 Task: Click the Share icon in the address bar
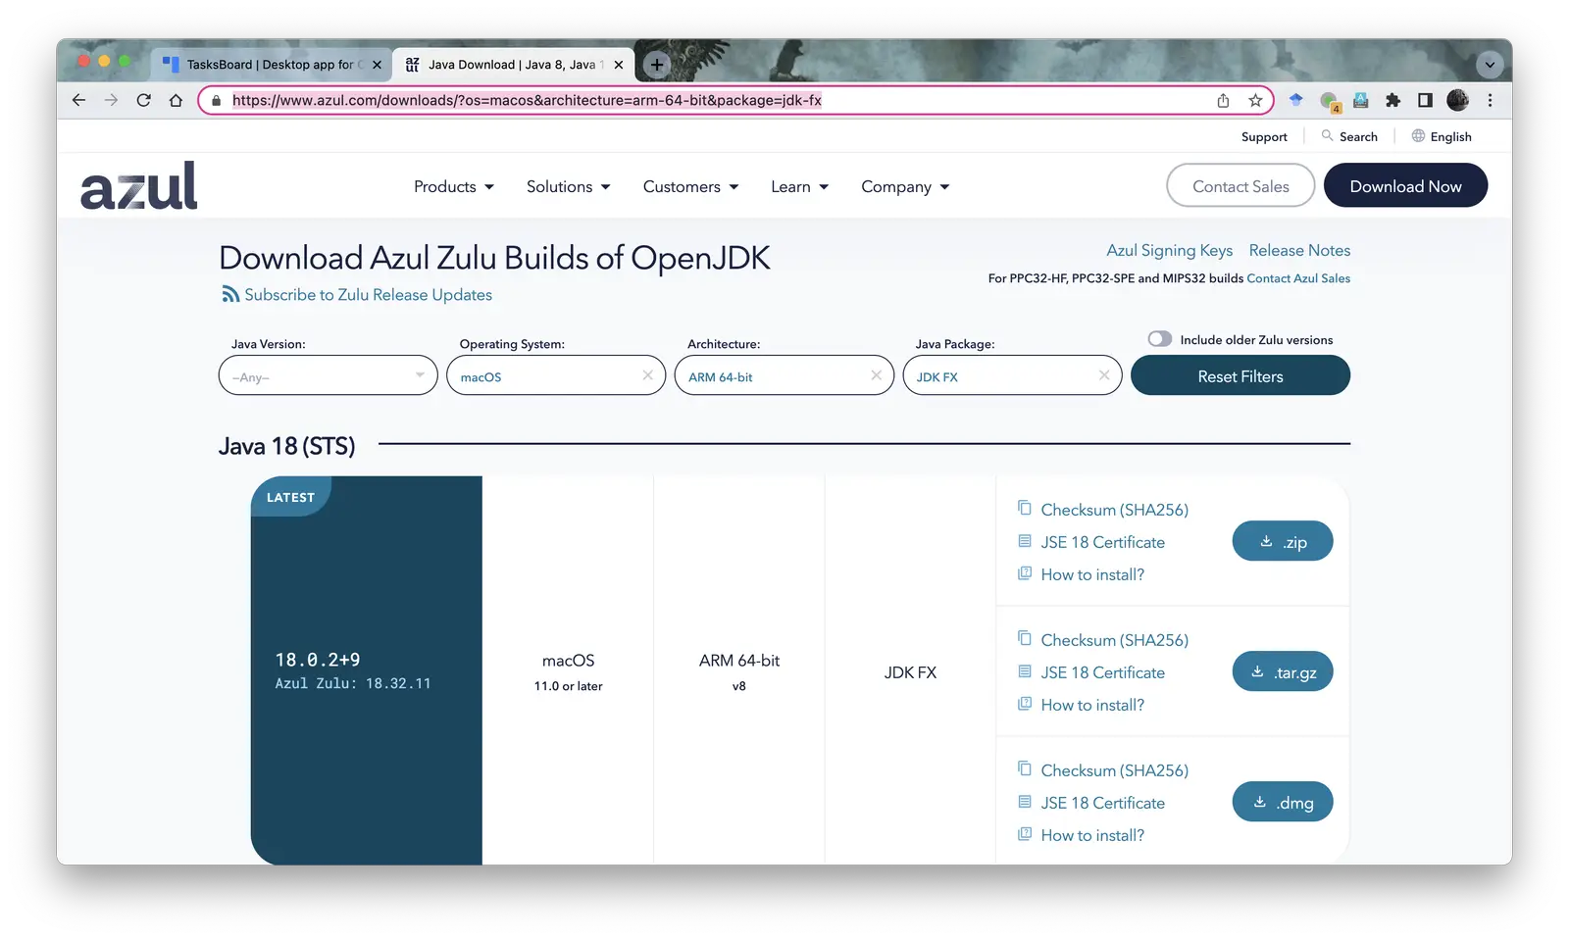pos(1223,100)
